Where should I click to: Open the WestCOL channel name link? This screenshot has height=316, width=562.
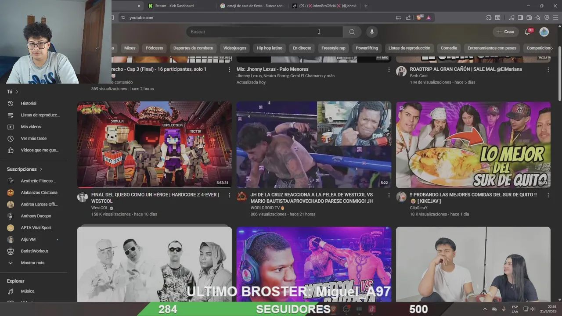click(x=100, y=208)
